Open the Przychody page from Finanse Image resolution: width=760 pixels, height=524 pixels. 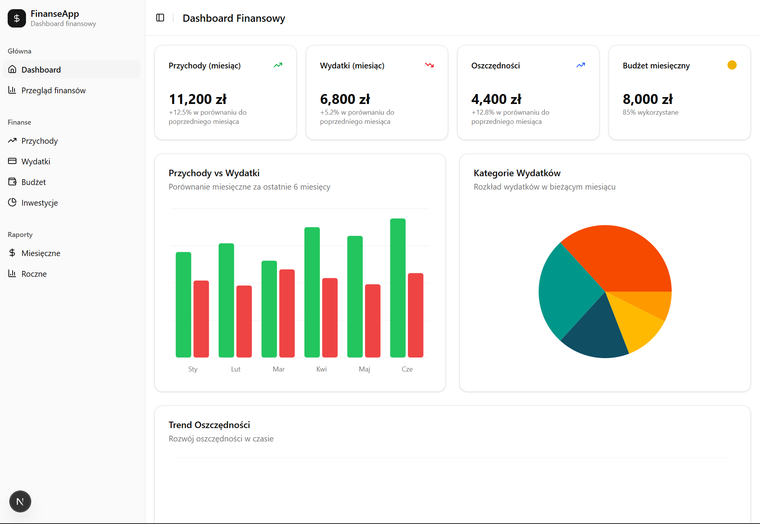(39, 141)
